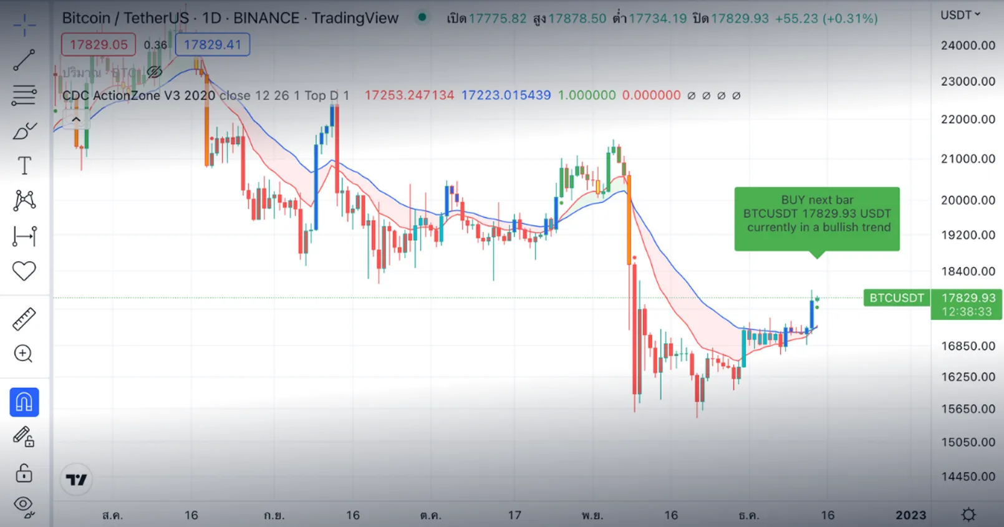This screenshot has height=527, width=1004.
Task: Click indicator value 17223.015439
Action: [506, 95]
